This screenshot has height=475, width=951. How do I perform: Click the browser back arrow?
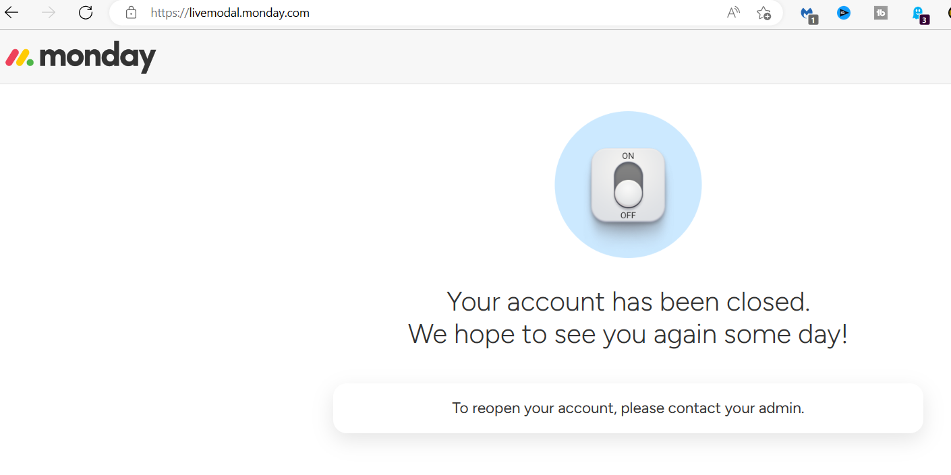tap(11, 12)
